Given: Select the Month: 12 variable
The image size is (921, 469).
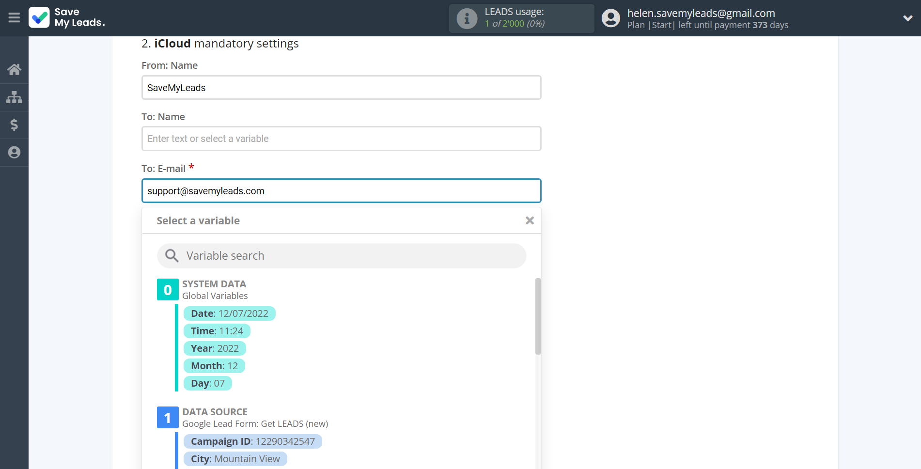Looking at the screenshot, I should pos(214,366).
